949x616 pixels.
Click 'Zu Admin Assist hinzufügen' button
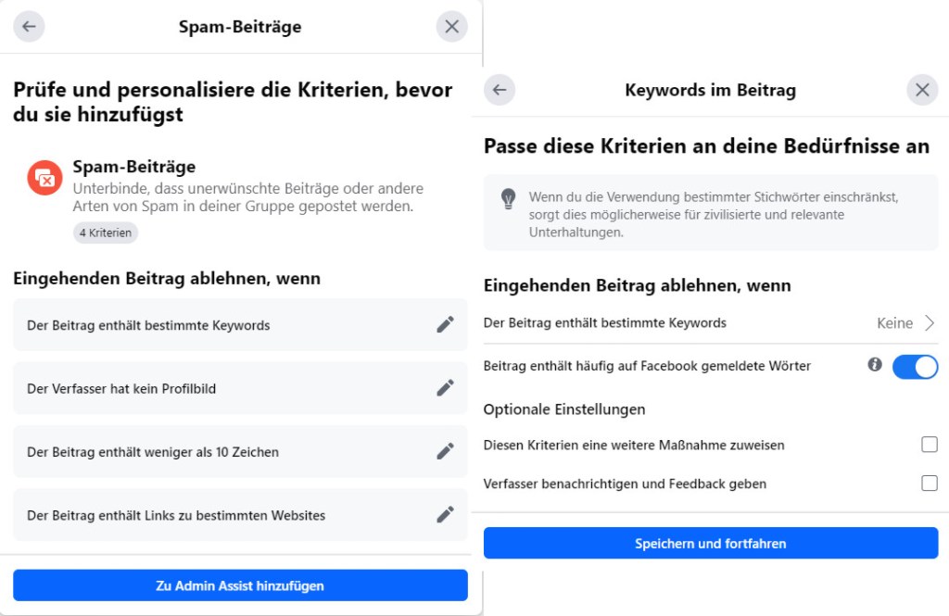(x=240, y=585)
